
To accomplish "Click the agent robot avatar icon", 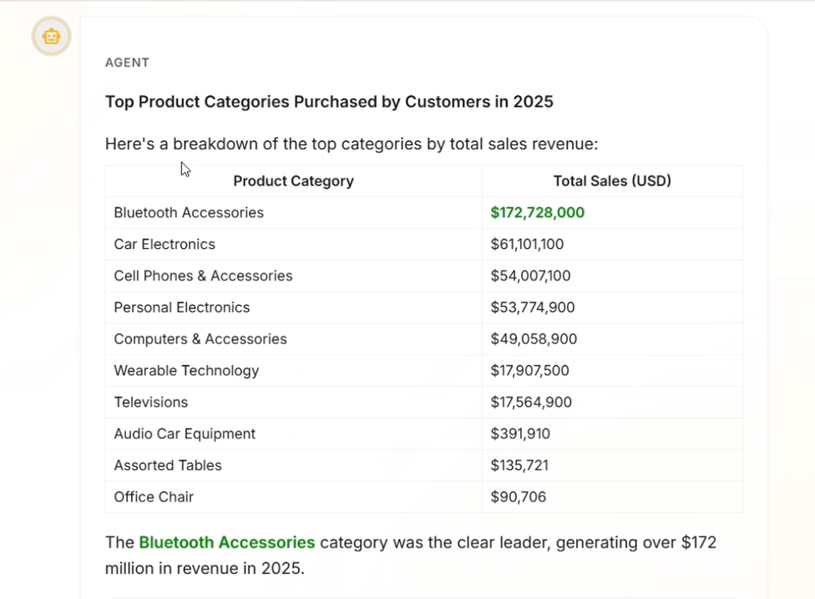I will (51, 37).
